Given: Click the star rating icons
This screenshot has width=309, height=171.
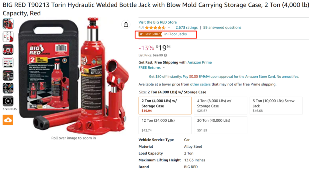Looking at the screenshot, I should coord(155,28).
